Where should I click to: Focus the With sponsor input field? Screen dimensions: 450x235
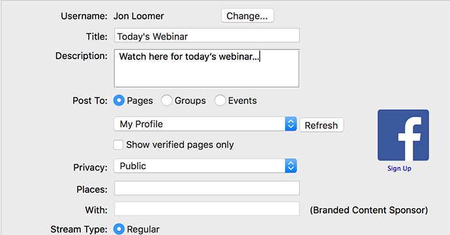pos(207,208)
